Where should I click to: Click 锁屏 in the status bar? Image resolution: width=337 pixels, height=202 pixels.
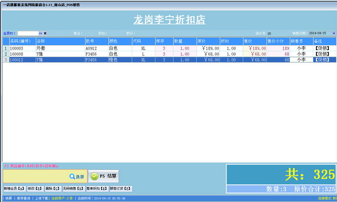point(7,199)
